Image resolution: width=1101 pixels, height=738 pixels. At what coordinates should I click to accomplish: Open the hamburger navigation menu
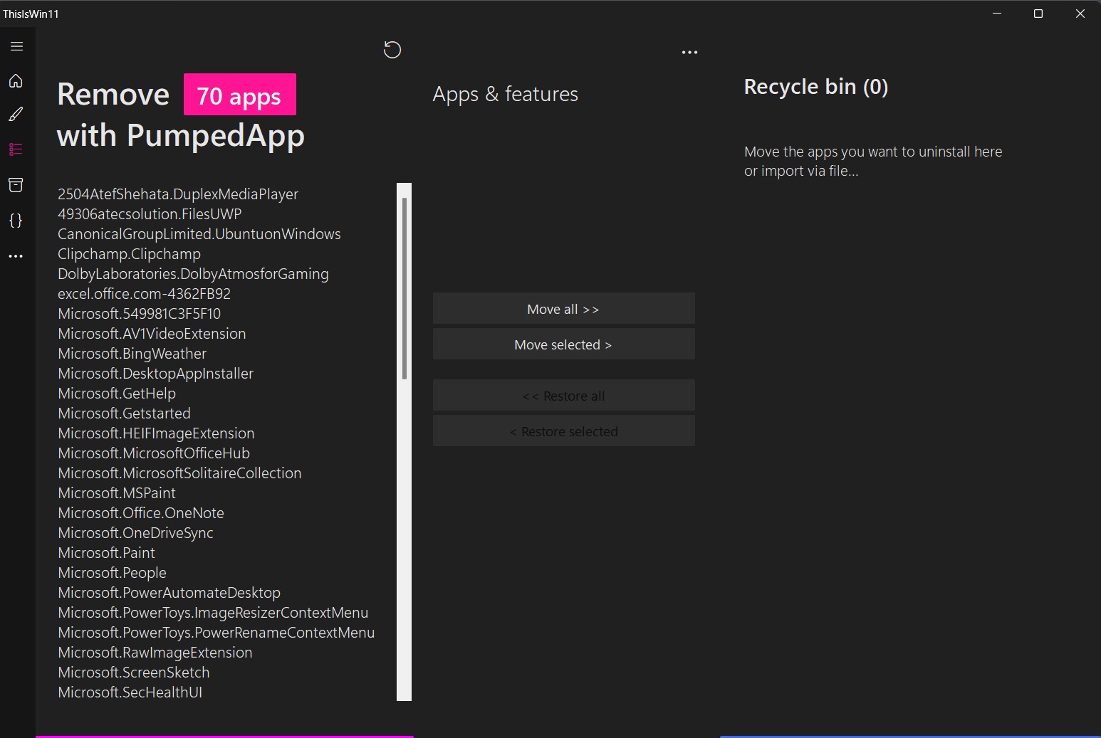point(16,46)
